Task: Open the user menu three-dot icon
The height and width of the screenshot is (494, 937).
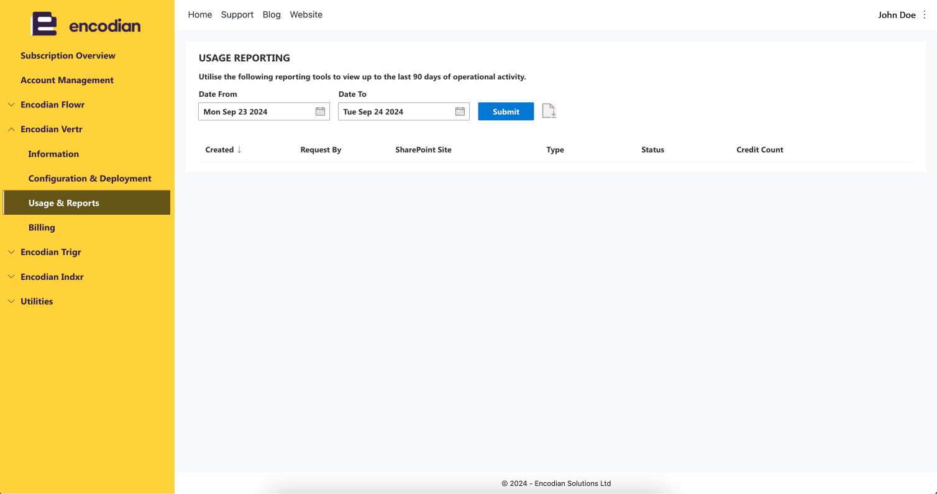Action: (x=925, y=15)
